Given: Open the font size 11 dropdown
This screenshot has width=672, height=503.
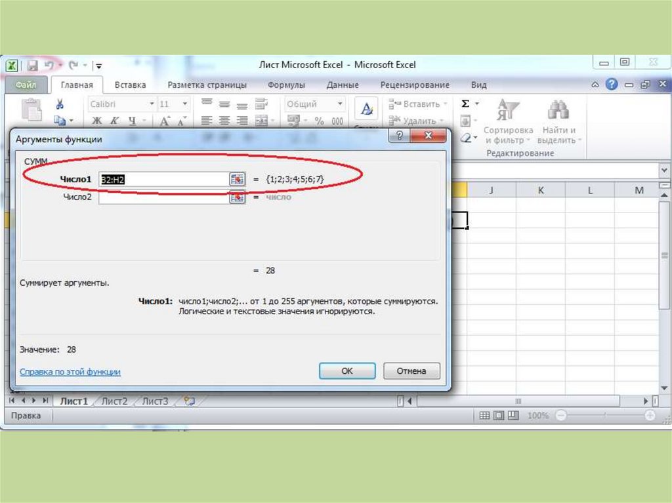Looking at the screenshot, I should [x=184, y=104].
